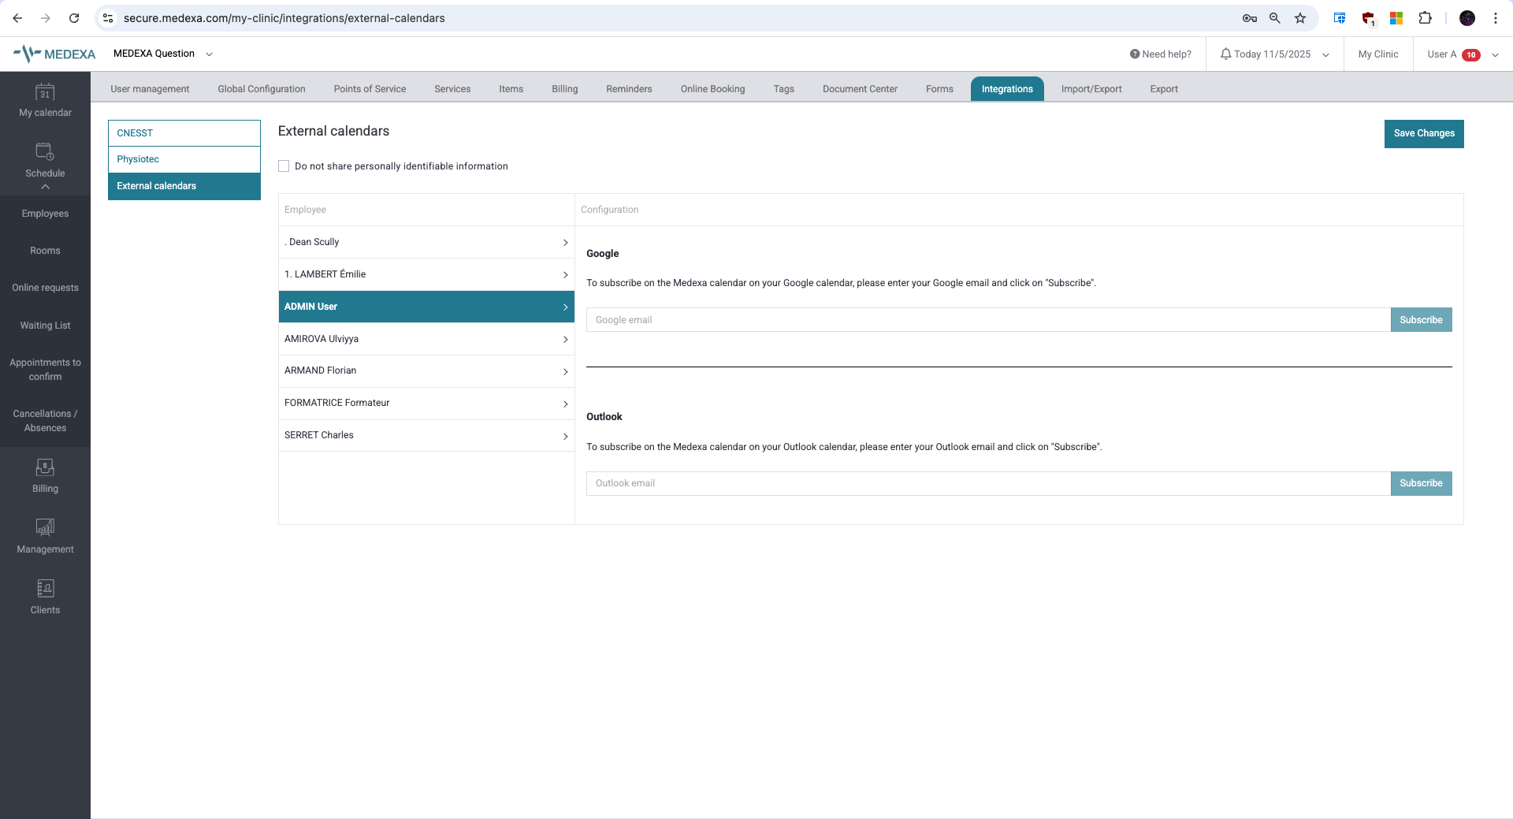The width and height of the screenshot is (1513, 819).
Task: Click the Need help question mark icon
Action: pos(1135,54)
